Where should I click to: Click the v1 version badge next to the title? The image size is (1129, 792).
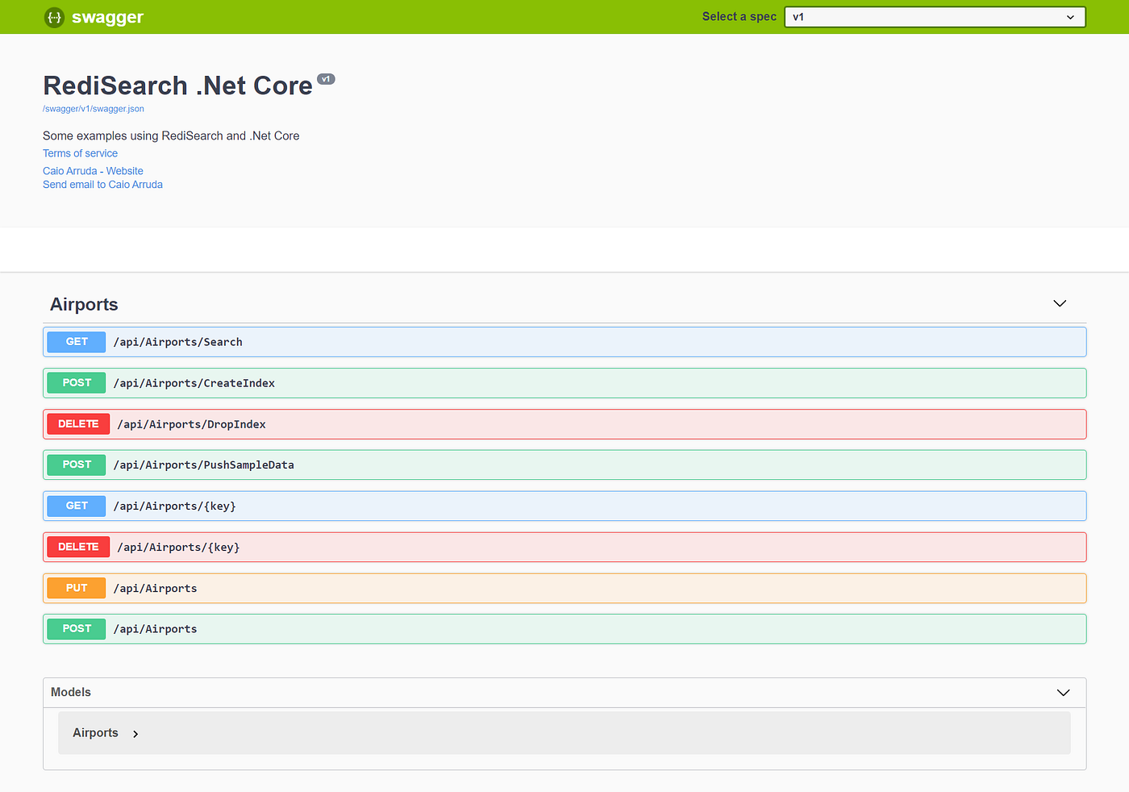[x=326, y=78]
